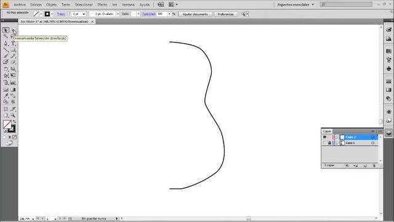Unlock Capa 1 layer via lock icon

click(329, 143)
